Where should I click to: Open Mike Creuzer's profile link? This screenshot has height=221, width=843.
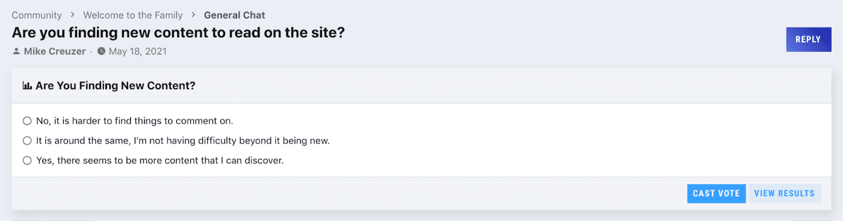(55, 52)
